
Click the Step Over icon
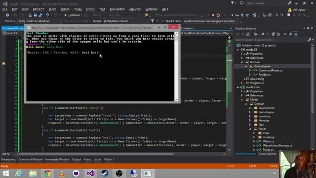click(x=242, y=15)
